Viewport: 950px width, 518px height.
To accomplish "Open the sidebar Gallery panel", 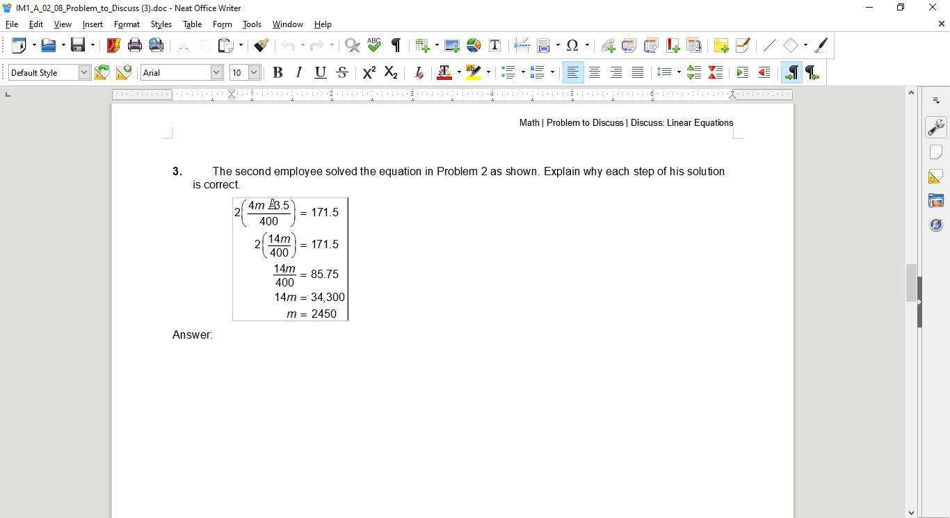I will point(936,201).
